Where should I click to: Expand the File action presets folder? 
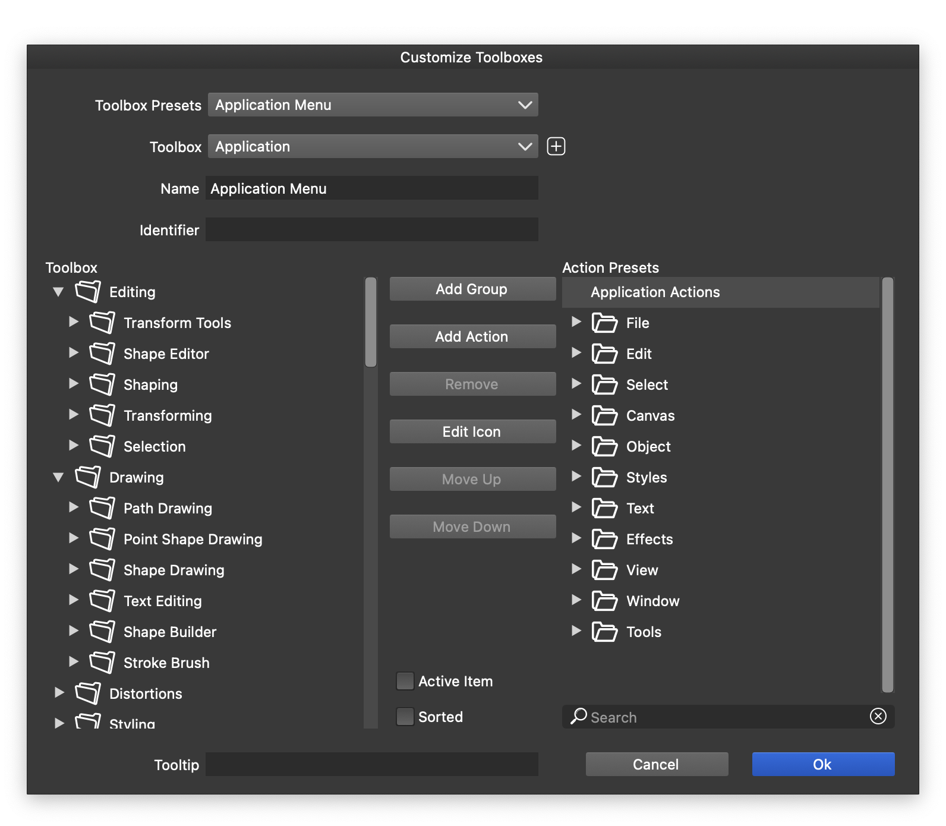coord(576,322)
